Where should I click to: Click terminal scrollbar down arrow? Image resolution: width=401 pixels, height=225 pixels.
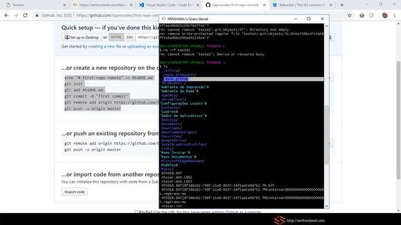326,206
